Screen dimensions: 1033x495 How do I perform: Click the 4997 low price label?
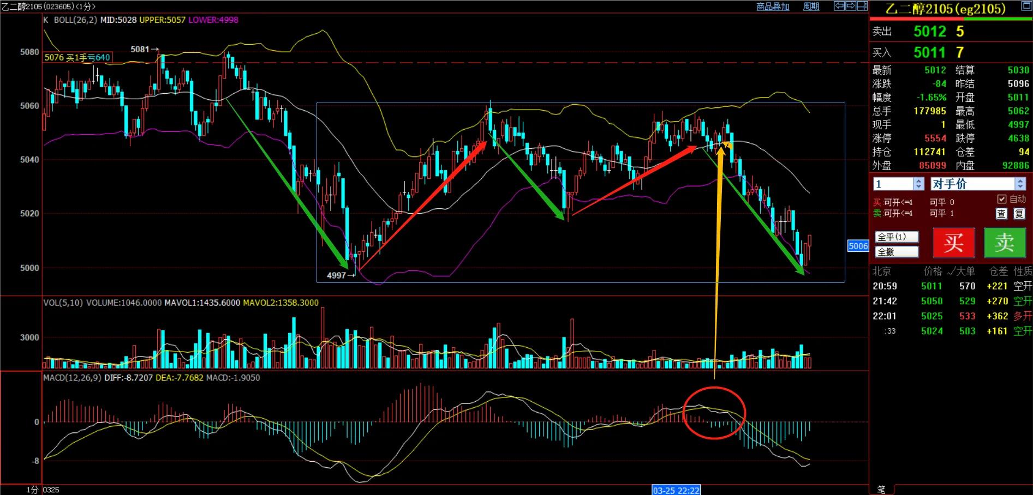pyautogui.click(x=336, y=275)
